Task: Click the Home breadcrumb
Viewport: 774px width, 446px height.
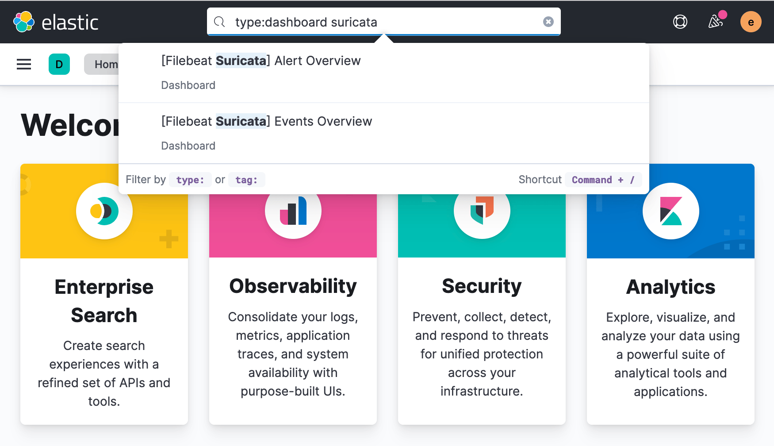Action: click(103, 64)
